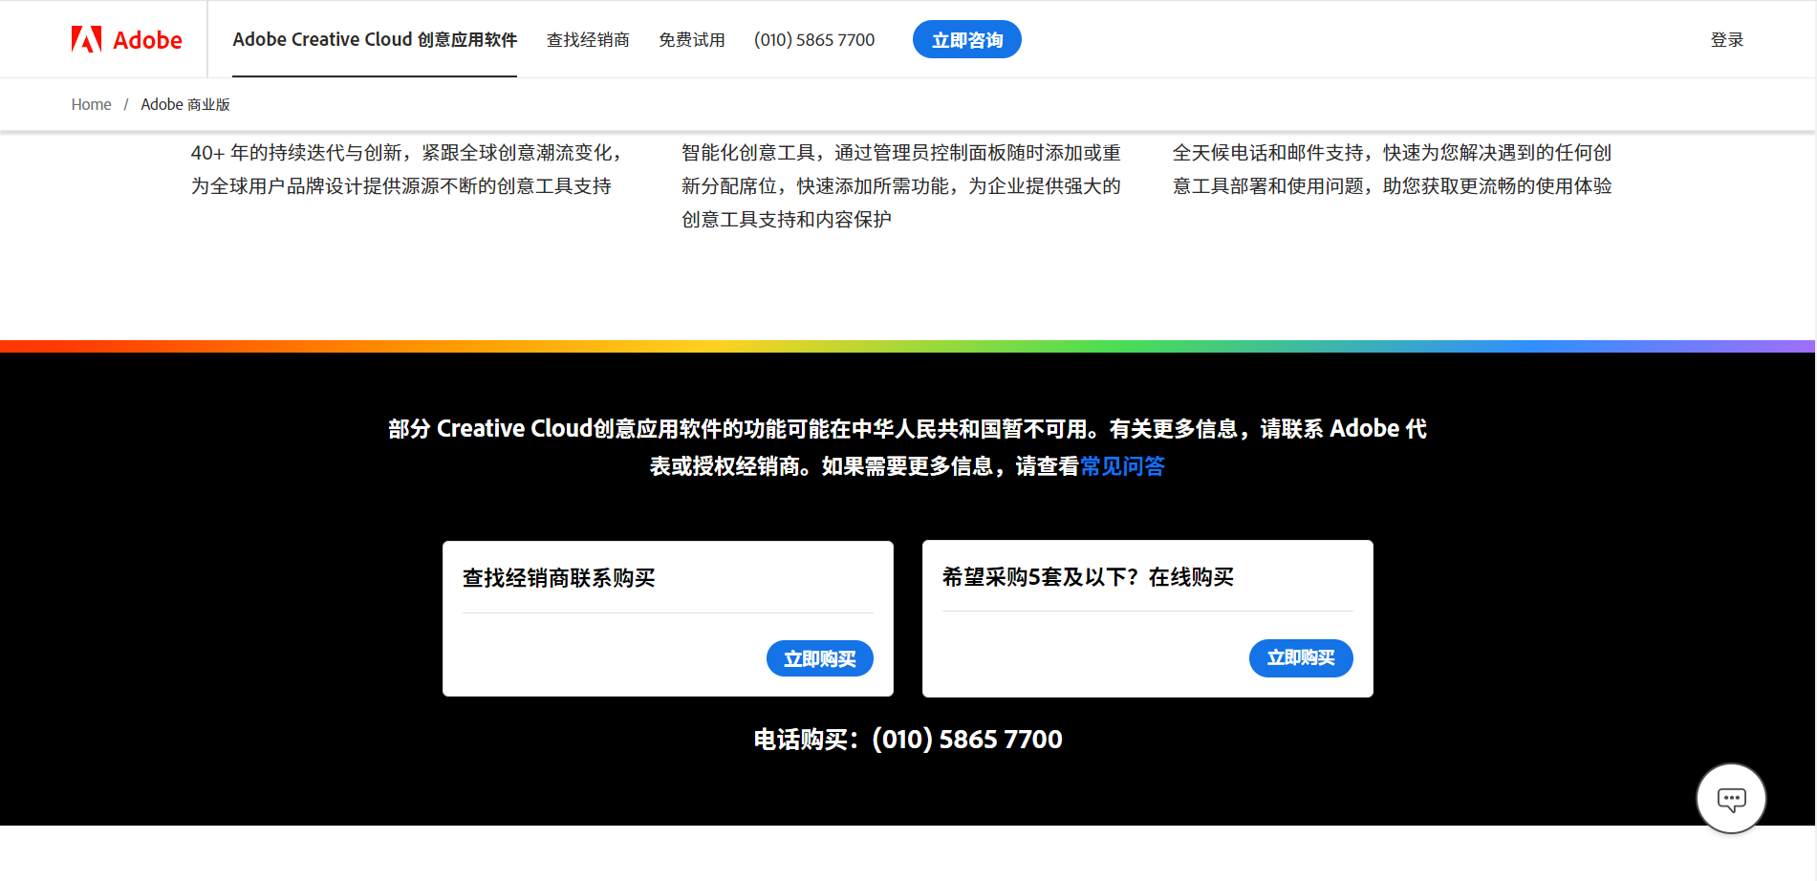Click the Adobe 商业版 breadcrumb
This screenshot has width=1817, height=881.
click(185, 104)
